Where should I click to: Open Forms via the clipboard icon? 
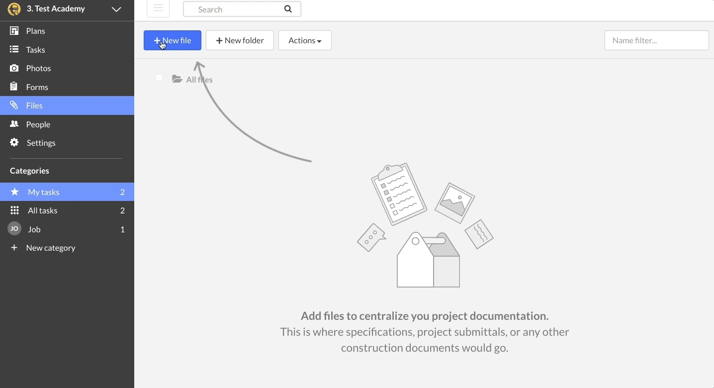click(14, 87)
